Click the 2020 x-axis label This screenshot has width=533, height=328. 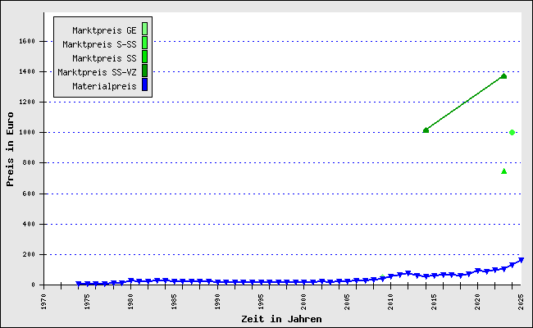coord(477,302)
